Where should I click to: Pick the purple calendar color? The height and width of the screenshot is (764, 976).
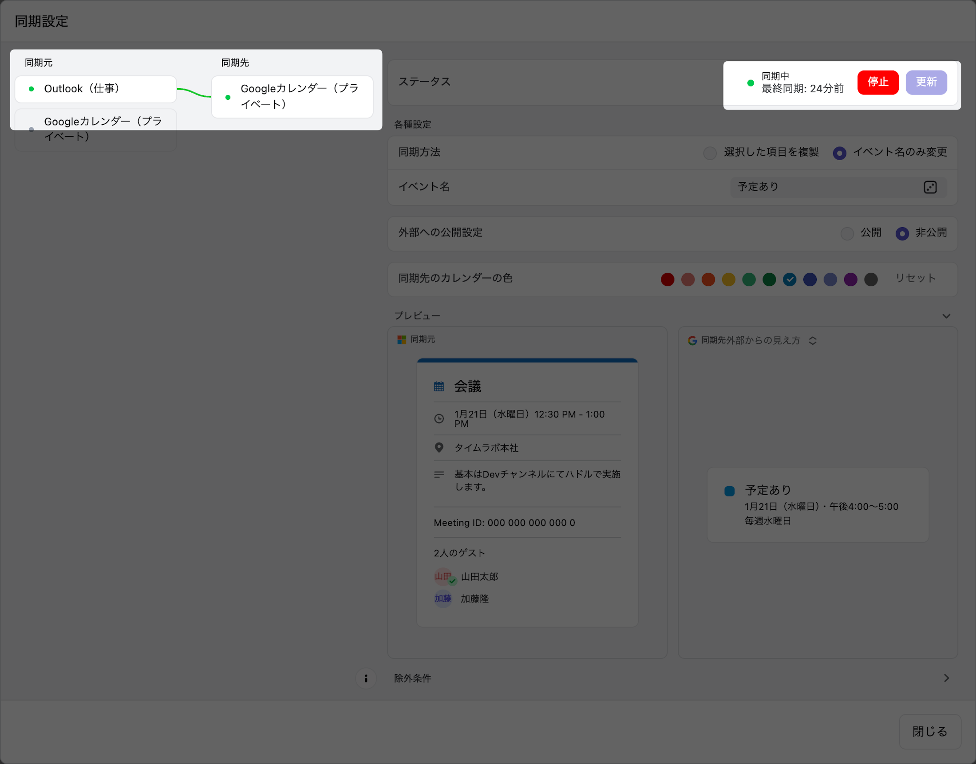pyautogui.click(x=851, y=280)
